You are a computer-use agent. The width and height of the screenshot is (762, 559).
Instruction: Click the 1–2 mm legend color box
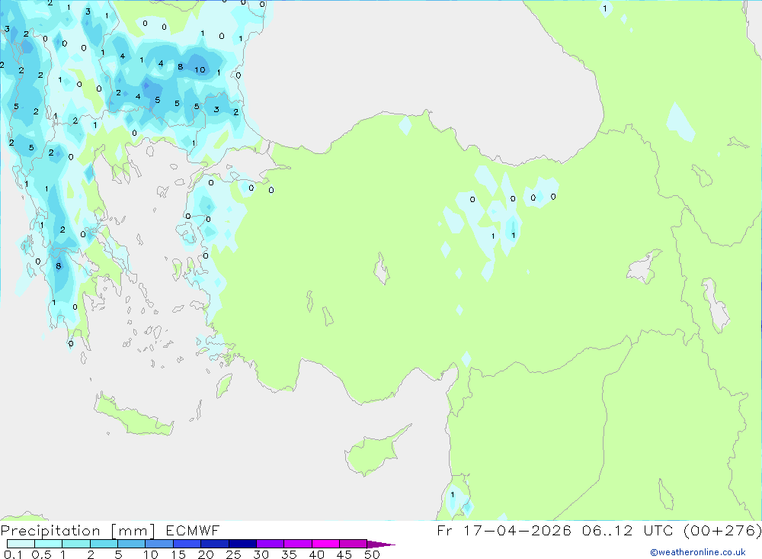pyautogui.click(x=75, y=544)
